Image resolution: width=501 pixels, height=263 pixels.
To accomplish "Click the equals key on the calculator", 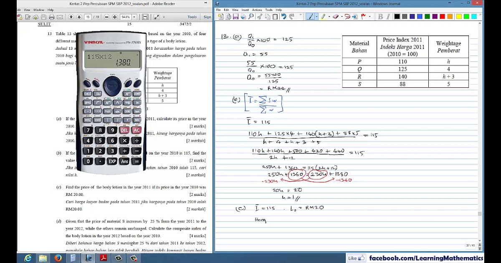I will pos(136,161).
